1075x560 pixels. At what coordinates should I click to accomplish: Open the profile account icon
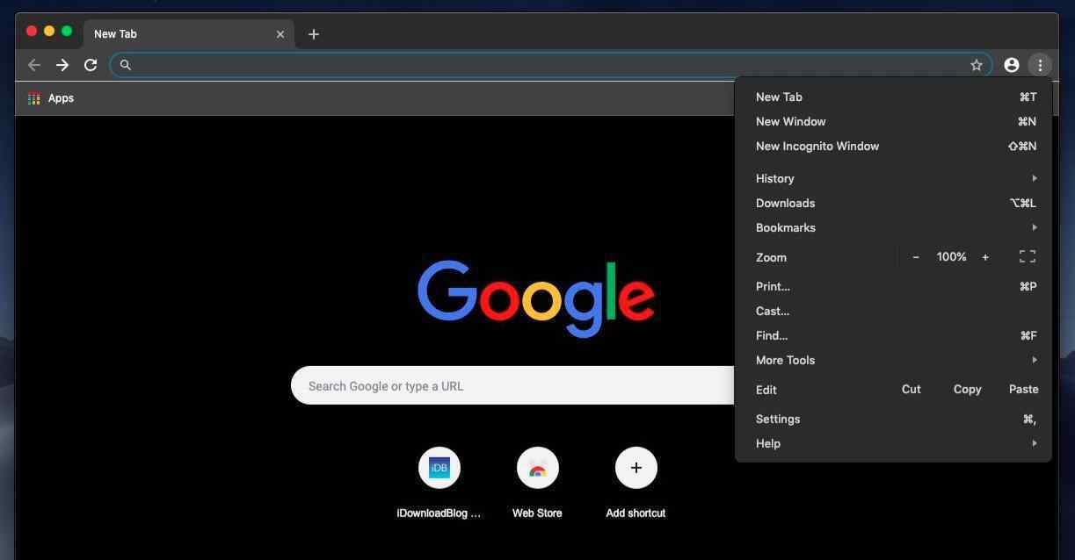1012,65
